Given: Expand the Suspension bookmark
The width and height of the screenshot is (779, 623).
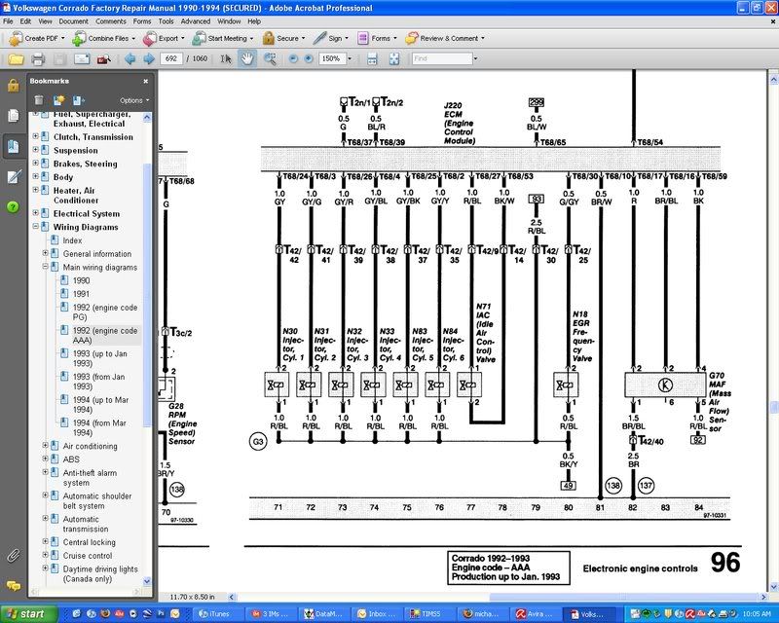Looking at the screenshot, I should point(35,151).
